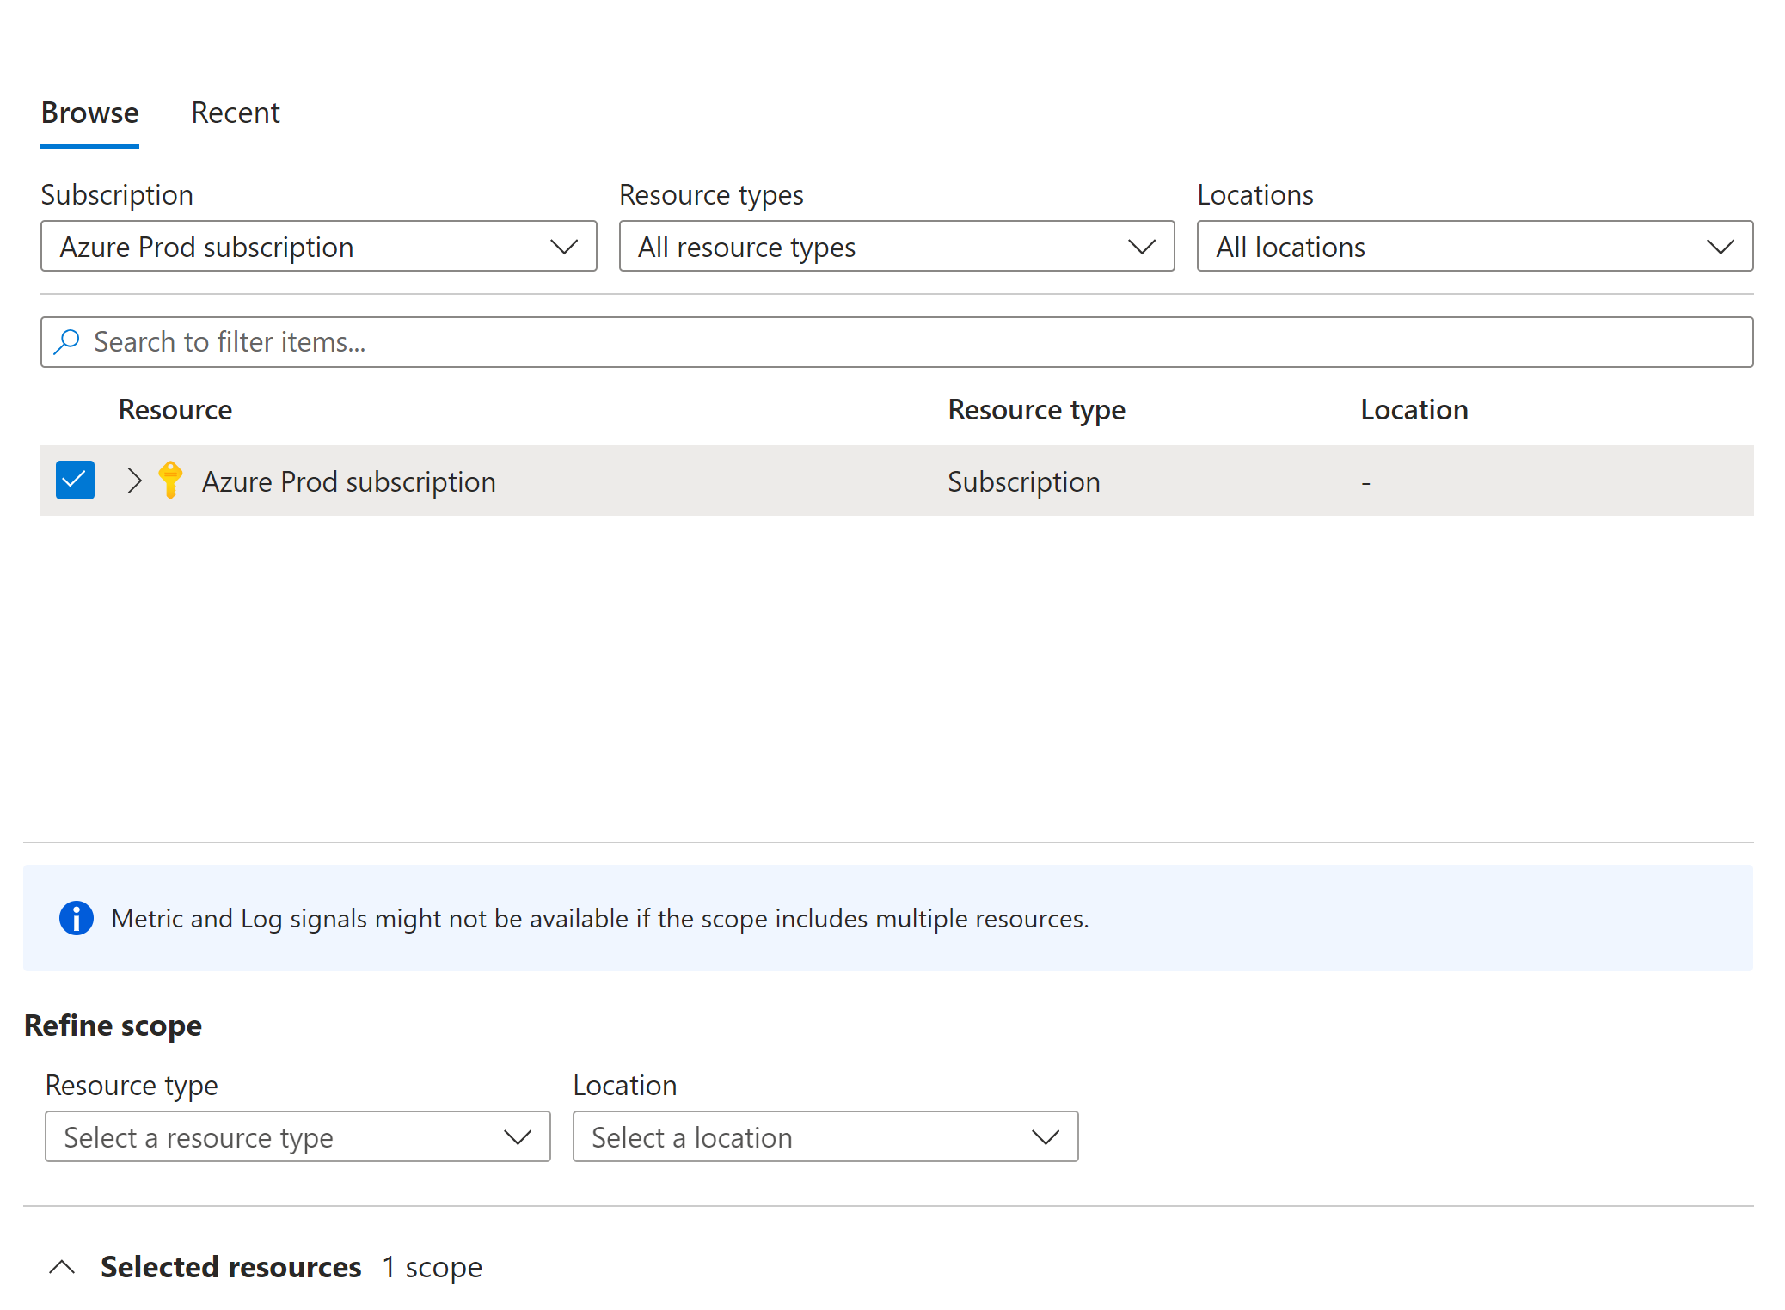Viewport: 1785px width, 1310px height.
Task: Click the info icon in the blue banner
Action: (76, 918)
